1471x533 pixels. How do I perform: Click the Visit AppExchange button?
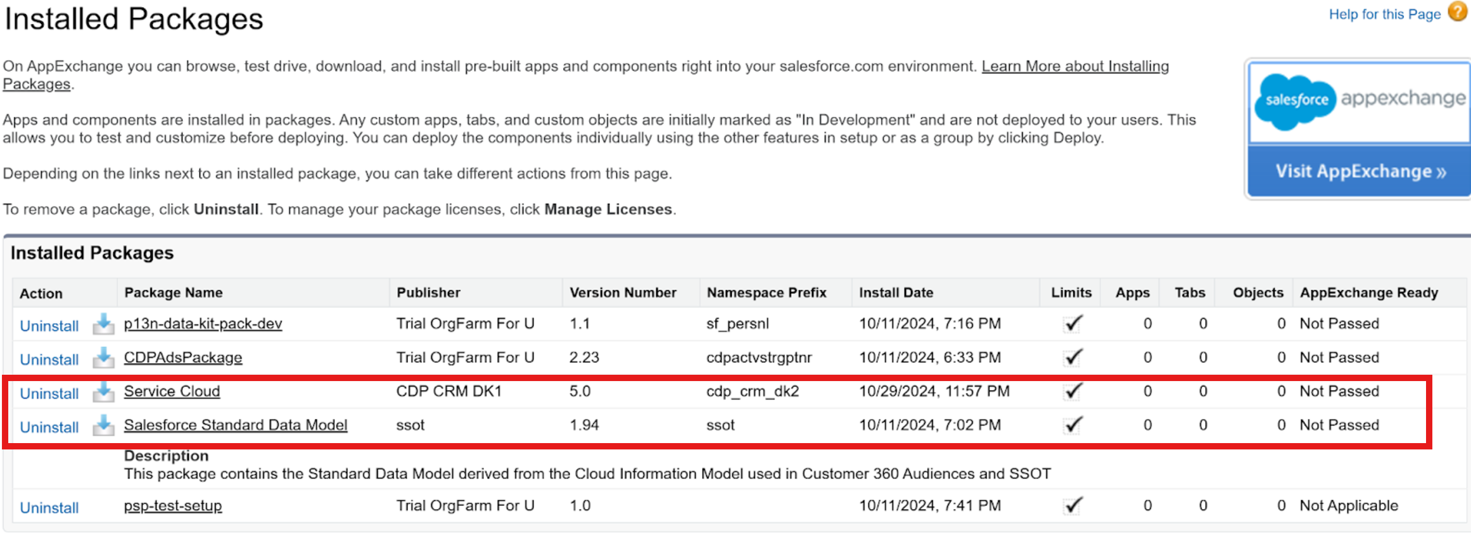coord(1361,172)
